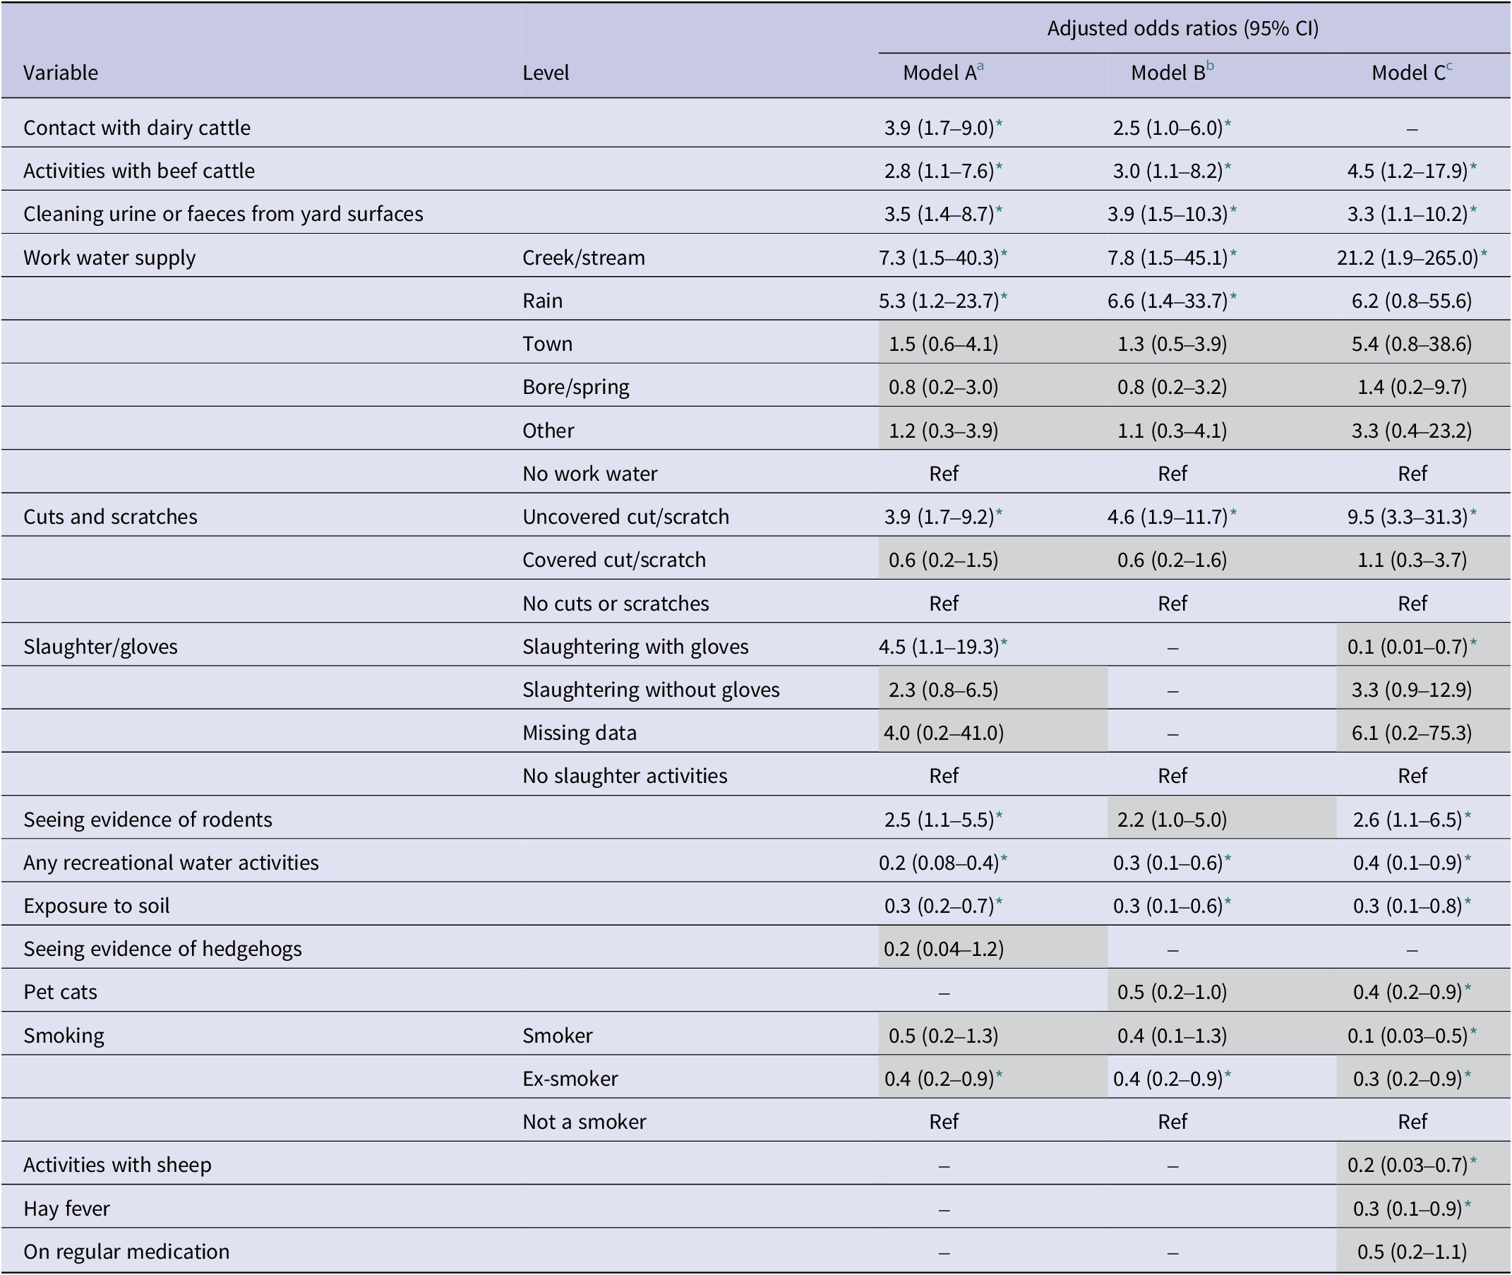Click On regular medication row label
The width and height of the screenshot is (1512, 1275).
pos(126,1251)
